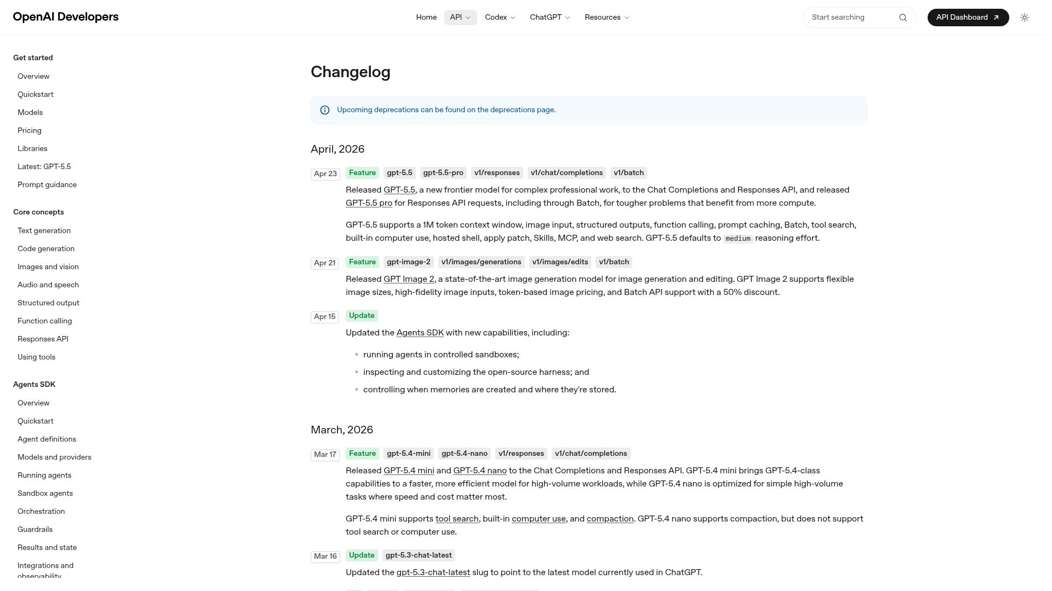
Task: Open the GPT-5.4 mini link
Action: (x=409, y=471)
